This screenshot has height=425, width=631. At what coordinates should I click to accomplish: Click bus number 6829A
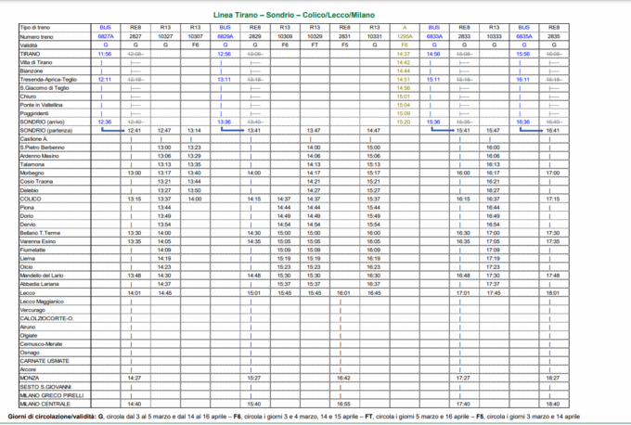[x=224, y=37]
